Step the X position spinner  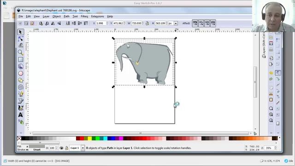coord(107,24)
